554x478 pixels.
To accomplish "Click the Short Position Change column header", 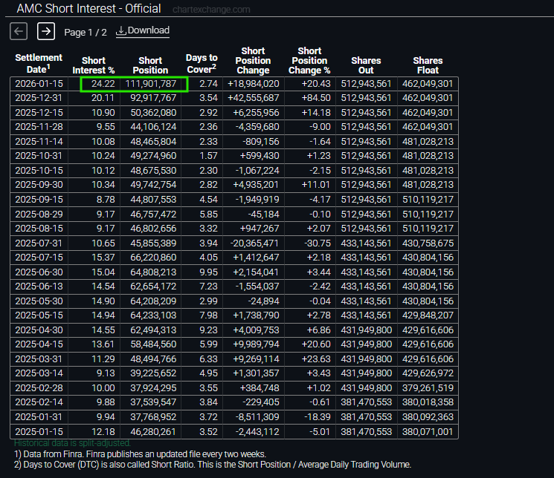I will tap(253, 60).
